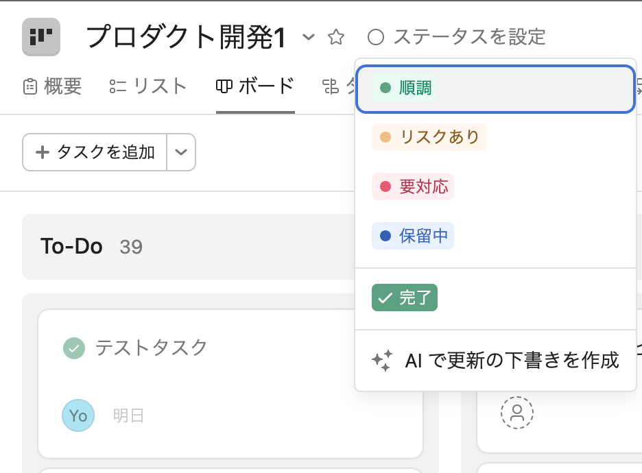Select the ボード tab
Viewport: 642px width, 473px height.
[255, 86]
